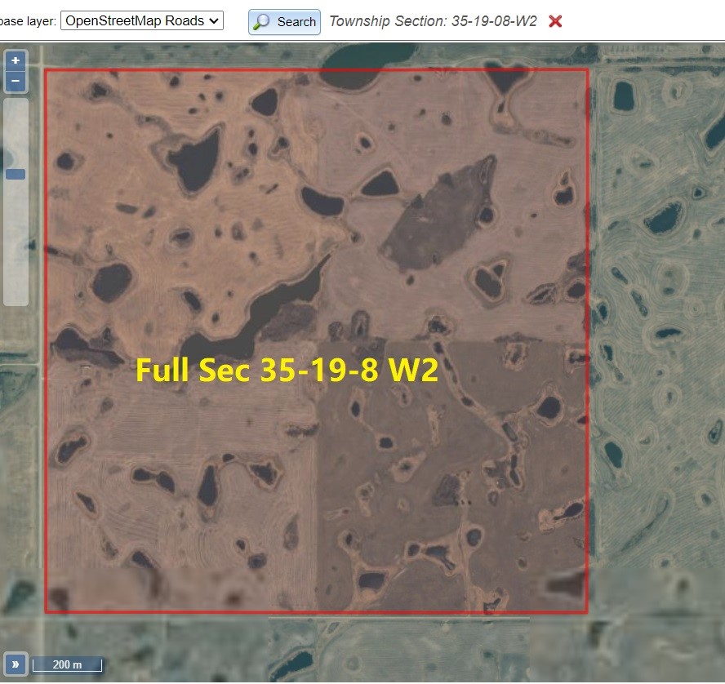This screenshot has width=725, height=684.
Task: Expand the panel with double-arrow button
Action: [16, 664]
